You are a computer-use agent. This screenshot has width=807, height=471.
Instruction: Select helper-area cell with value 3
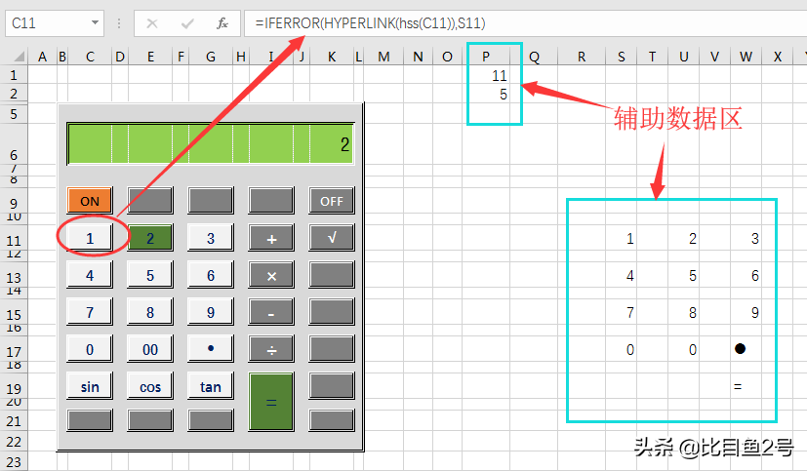pyautogui.click(x=746, y=238)
